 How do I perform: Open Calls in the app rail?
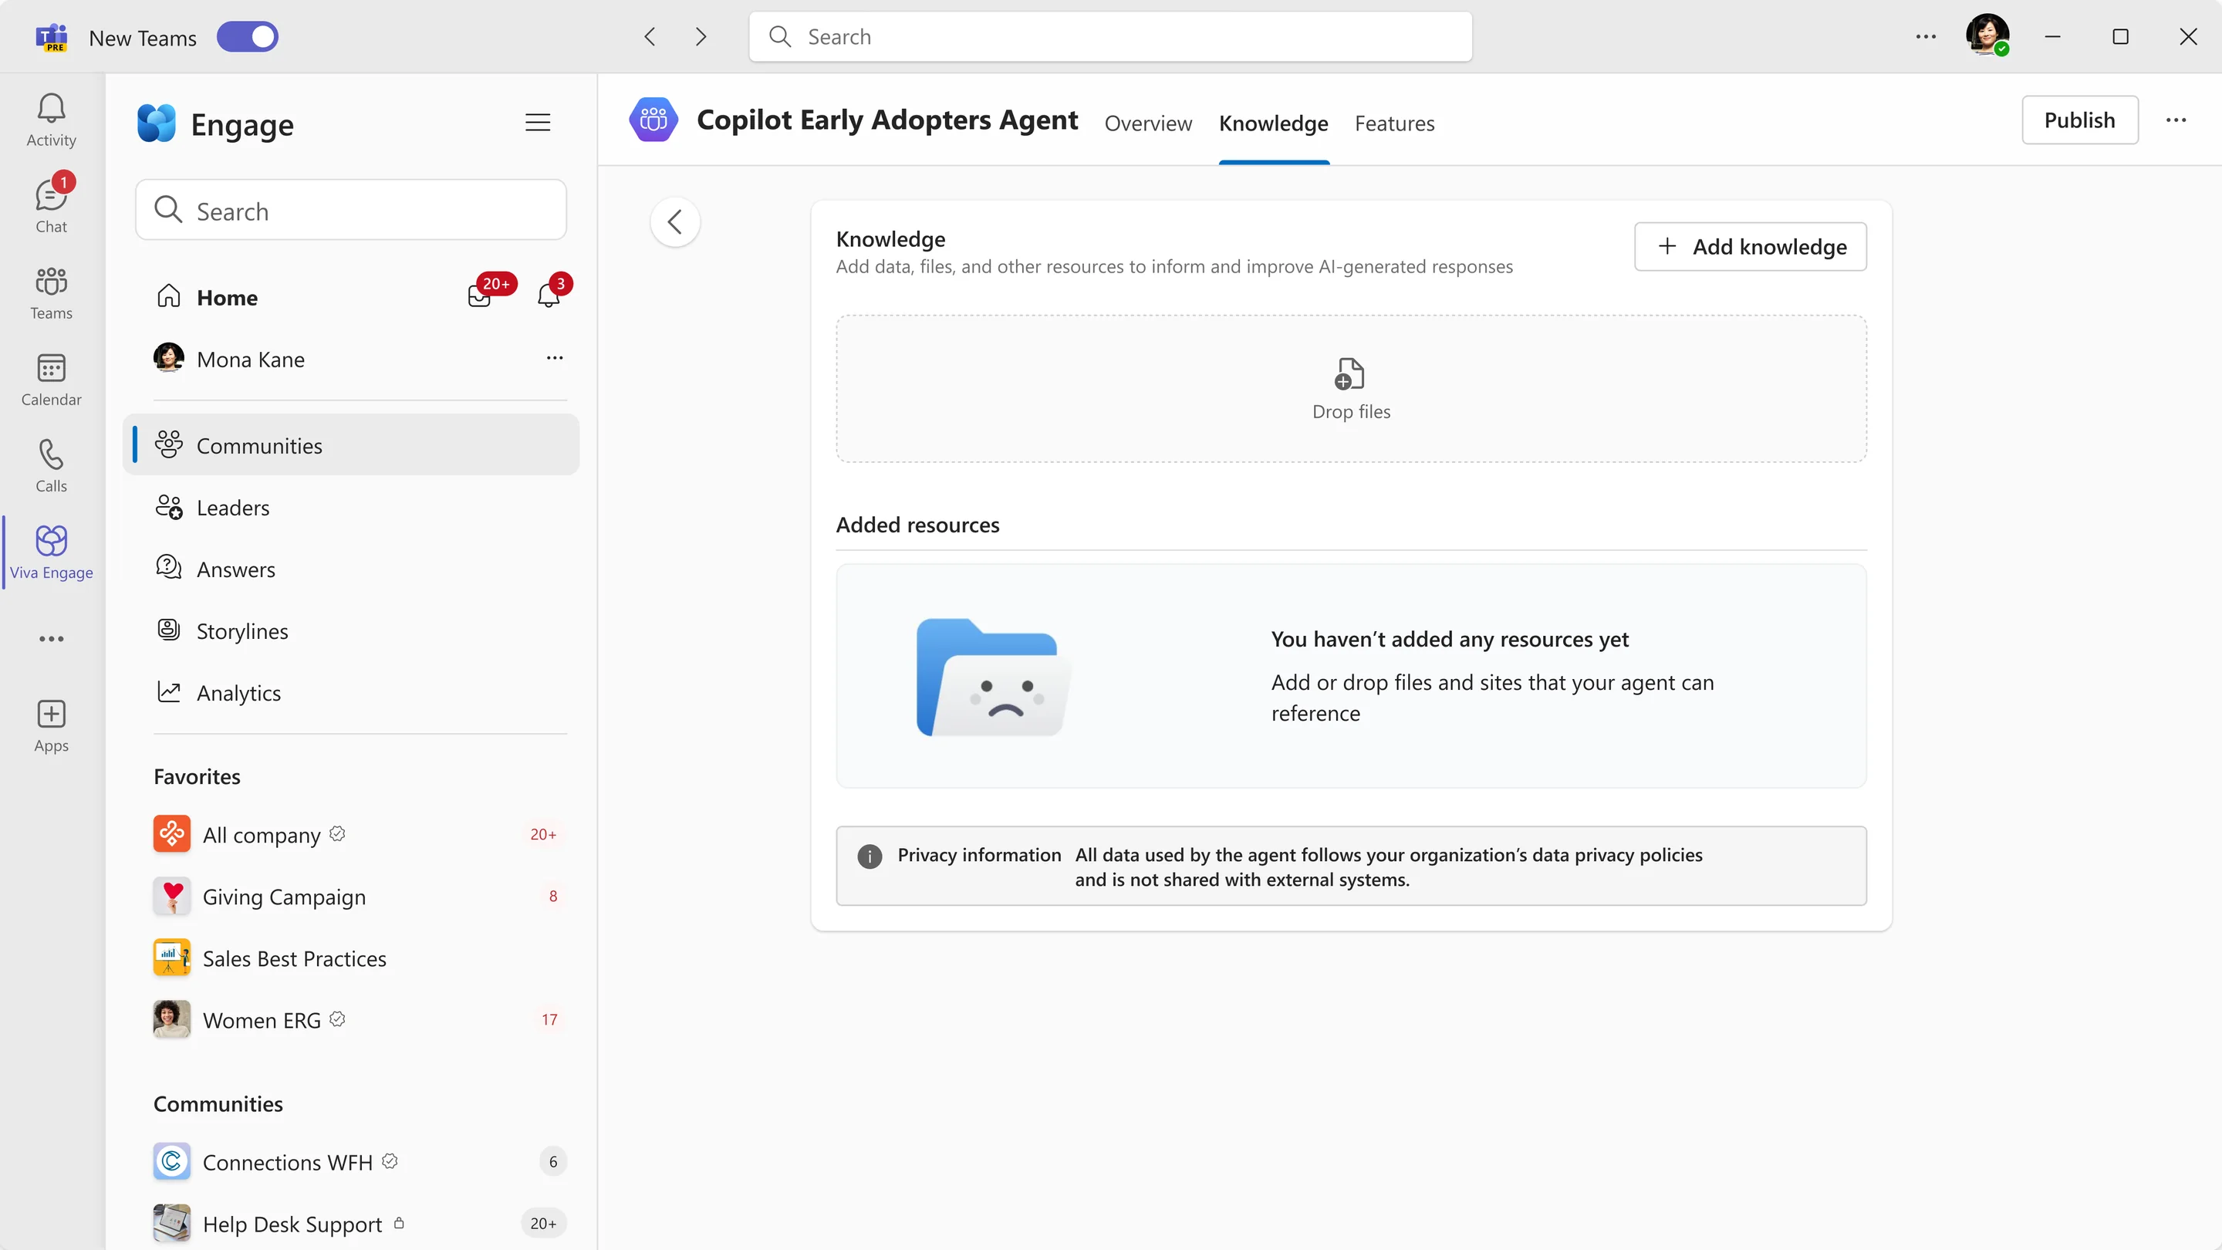pos(51,466)
